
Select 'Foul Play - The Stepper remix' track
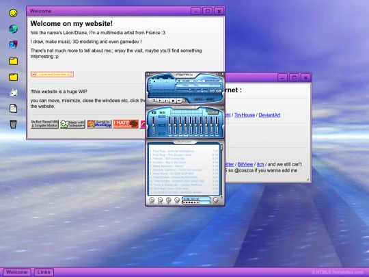pos(184,155)
